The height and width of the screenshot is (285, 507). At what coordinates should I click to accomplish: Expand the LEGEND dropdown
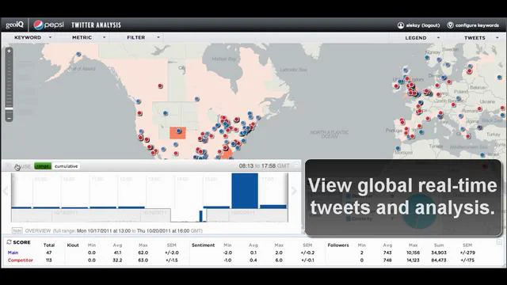point(422,38)
